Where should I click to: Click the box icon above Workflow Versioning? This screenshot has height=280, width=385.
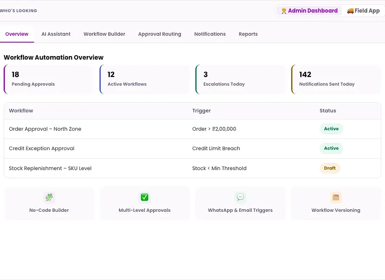point(336,197)
